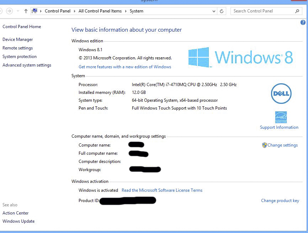This screenshot has height=233, width=308.
Task: Open Action Center
Action: [16, 213]
